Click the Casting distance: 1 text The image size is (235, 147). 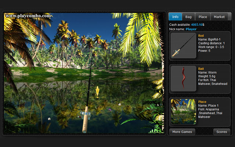211,43
